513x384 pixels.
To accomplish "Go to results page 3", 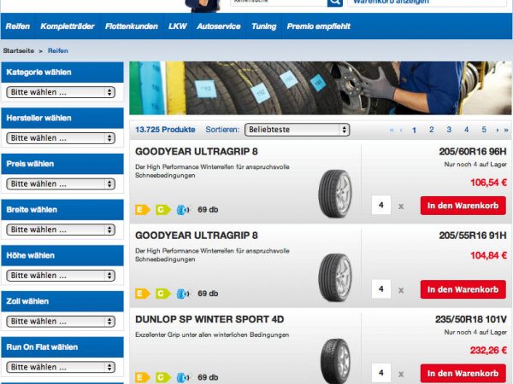I will point(449,130).
